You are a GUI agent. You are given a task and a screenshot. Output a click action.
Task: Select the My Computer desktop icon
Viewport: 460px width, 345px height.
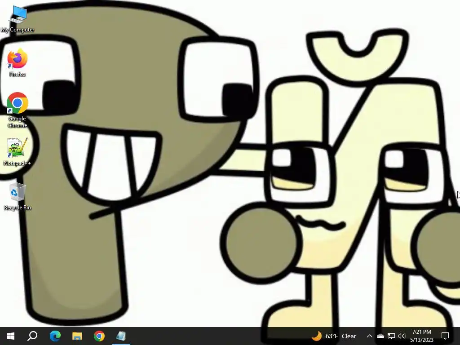(x=18, y=19)
